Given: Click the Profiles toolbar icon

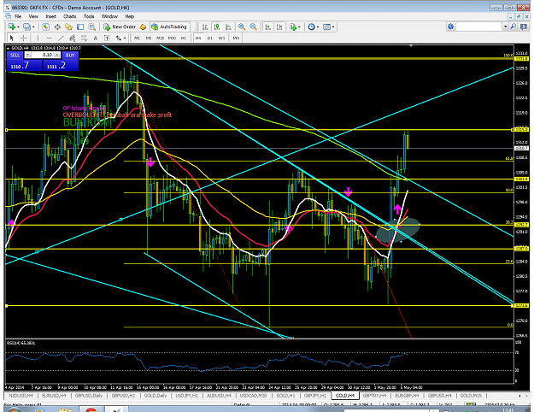Looking at the screenshot, I should click(26, 26).
